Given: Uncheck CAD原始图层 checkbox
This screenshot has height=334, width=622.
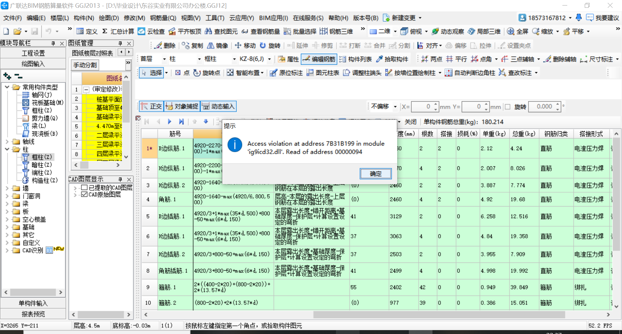Looking at the screenshot, I should point(84,195).
